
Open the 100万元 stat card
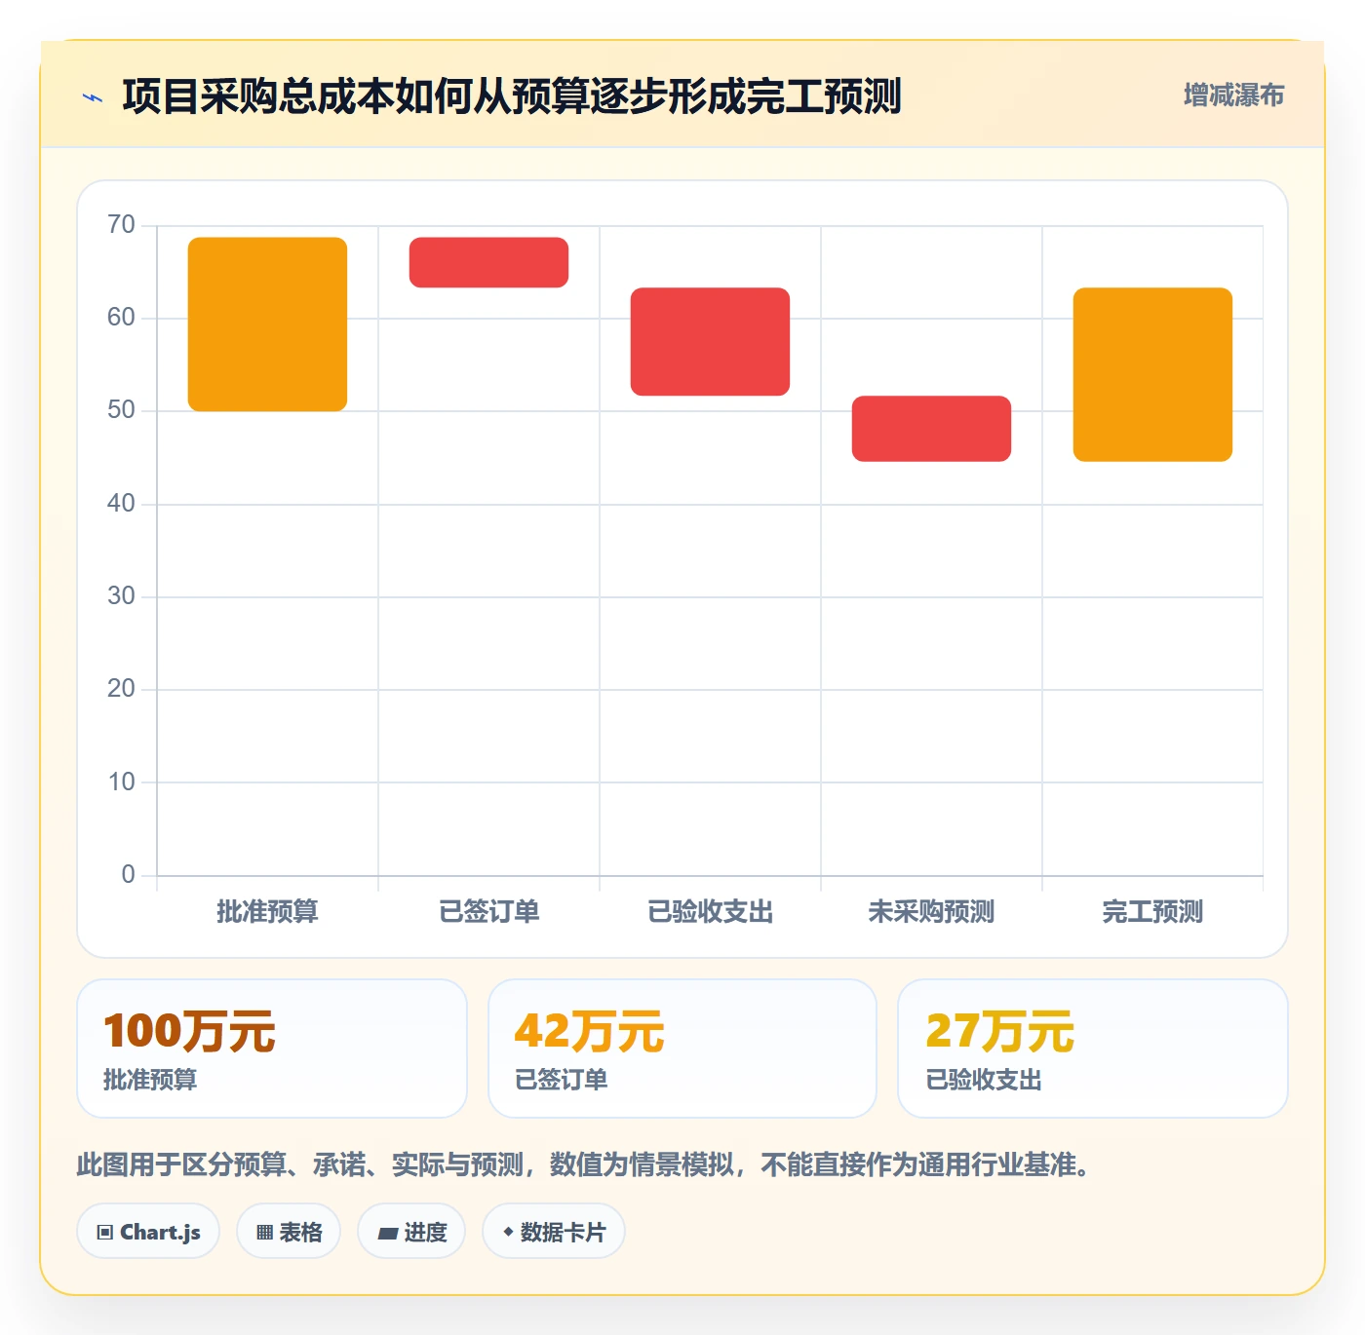[x=272, y=1049]
